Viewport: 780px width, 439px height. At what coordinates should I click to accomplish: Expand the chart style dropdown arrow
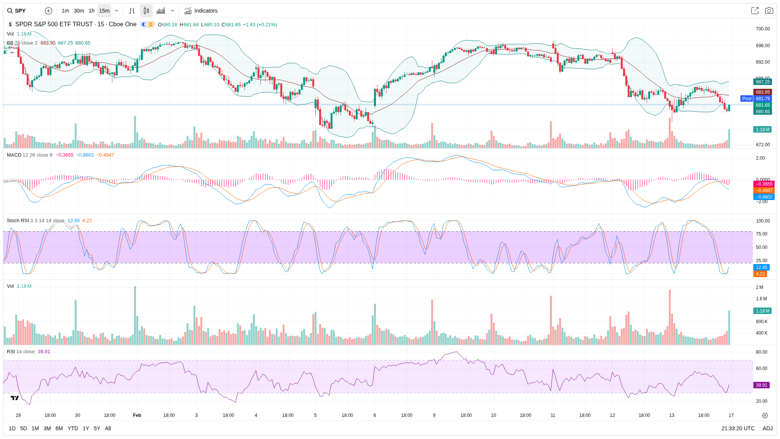click(173, 11)
